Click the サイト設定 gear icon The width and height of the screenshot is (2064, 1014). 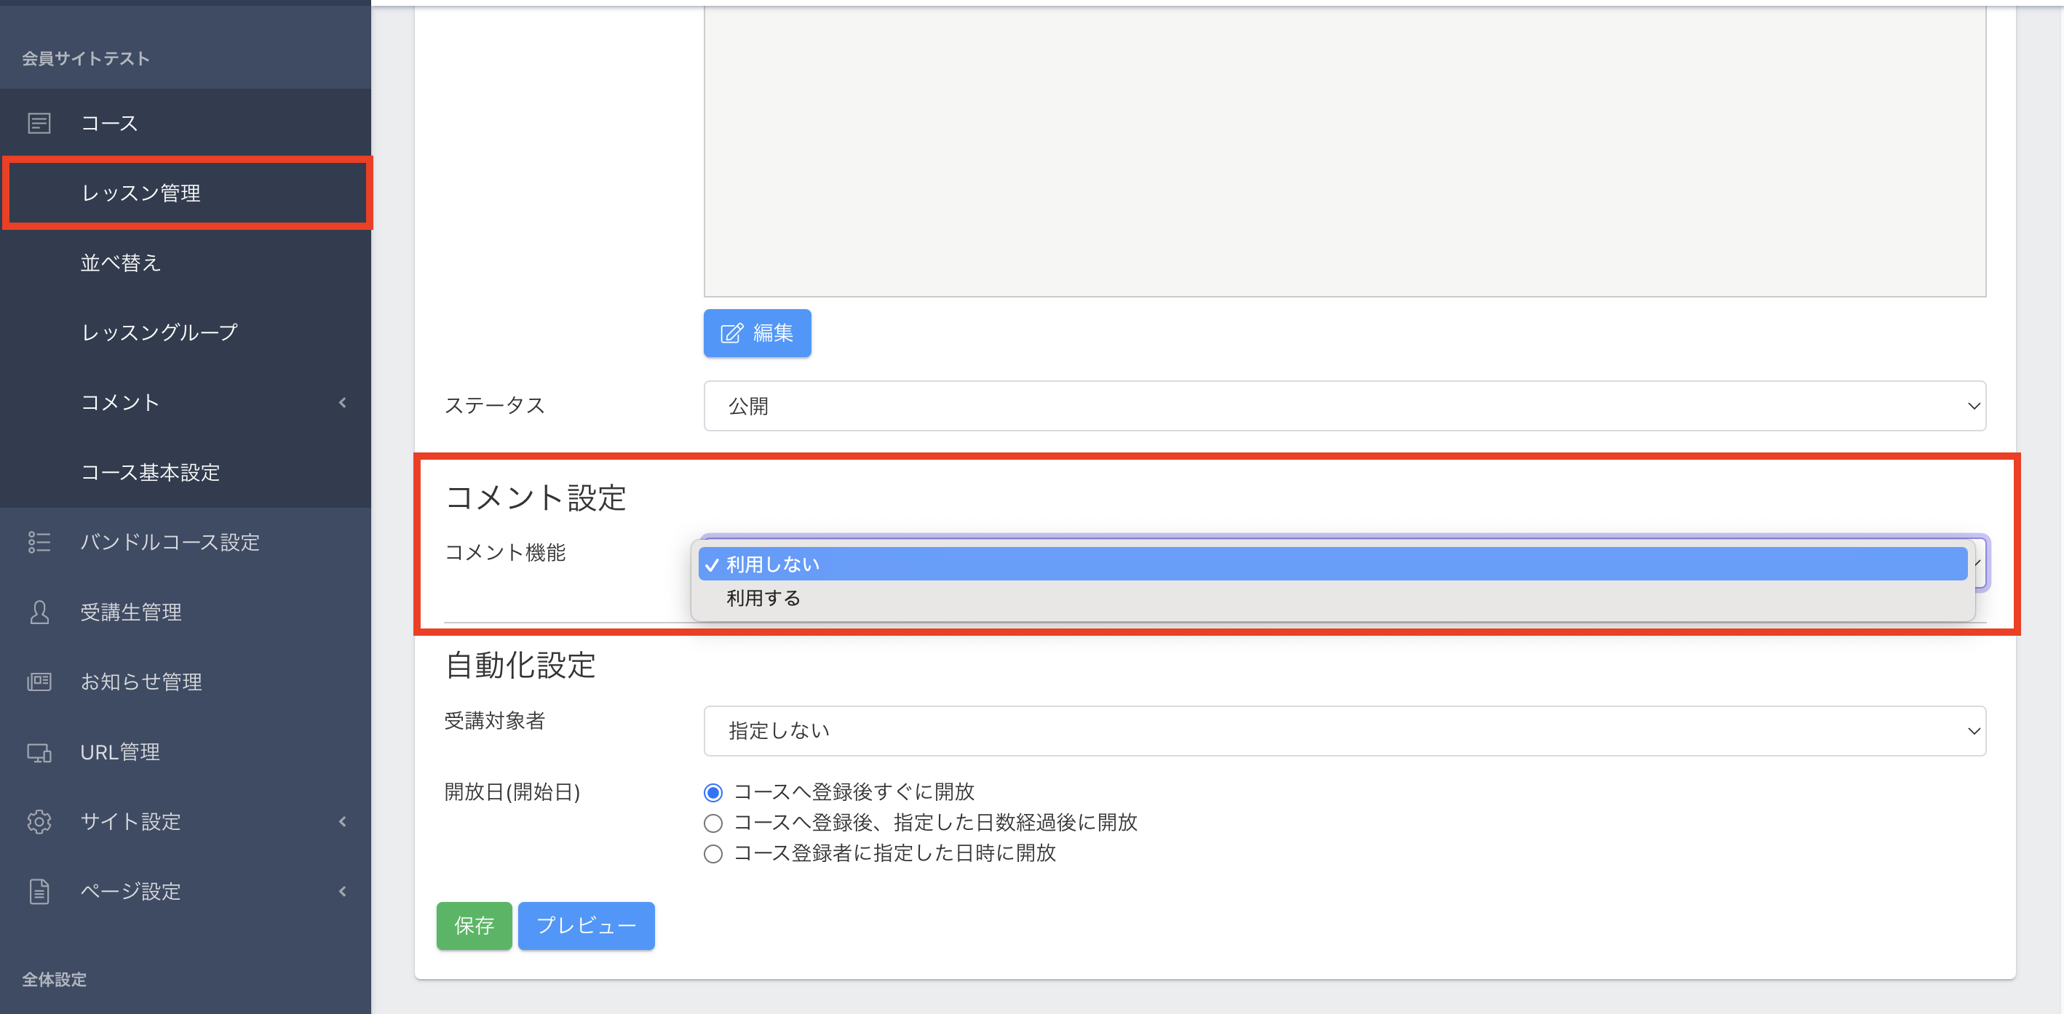click(x=39, y=822)
